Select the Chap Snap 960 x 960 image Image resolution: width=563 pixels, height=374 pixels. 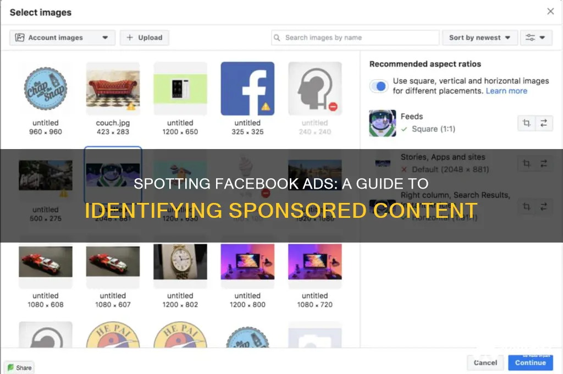(46, 89)
